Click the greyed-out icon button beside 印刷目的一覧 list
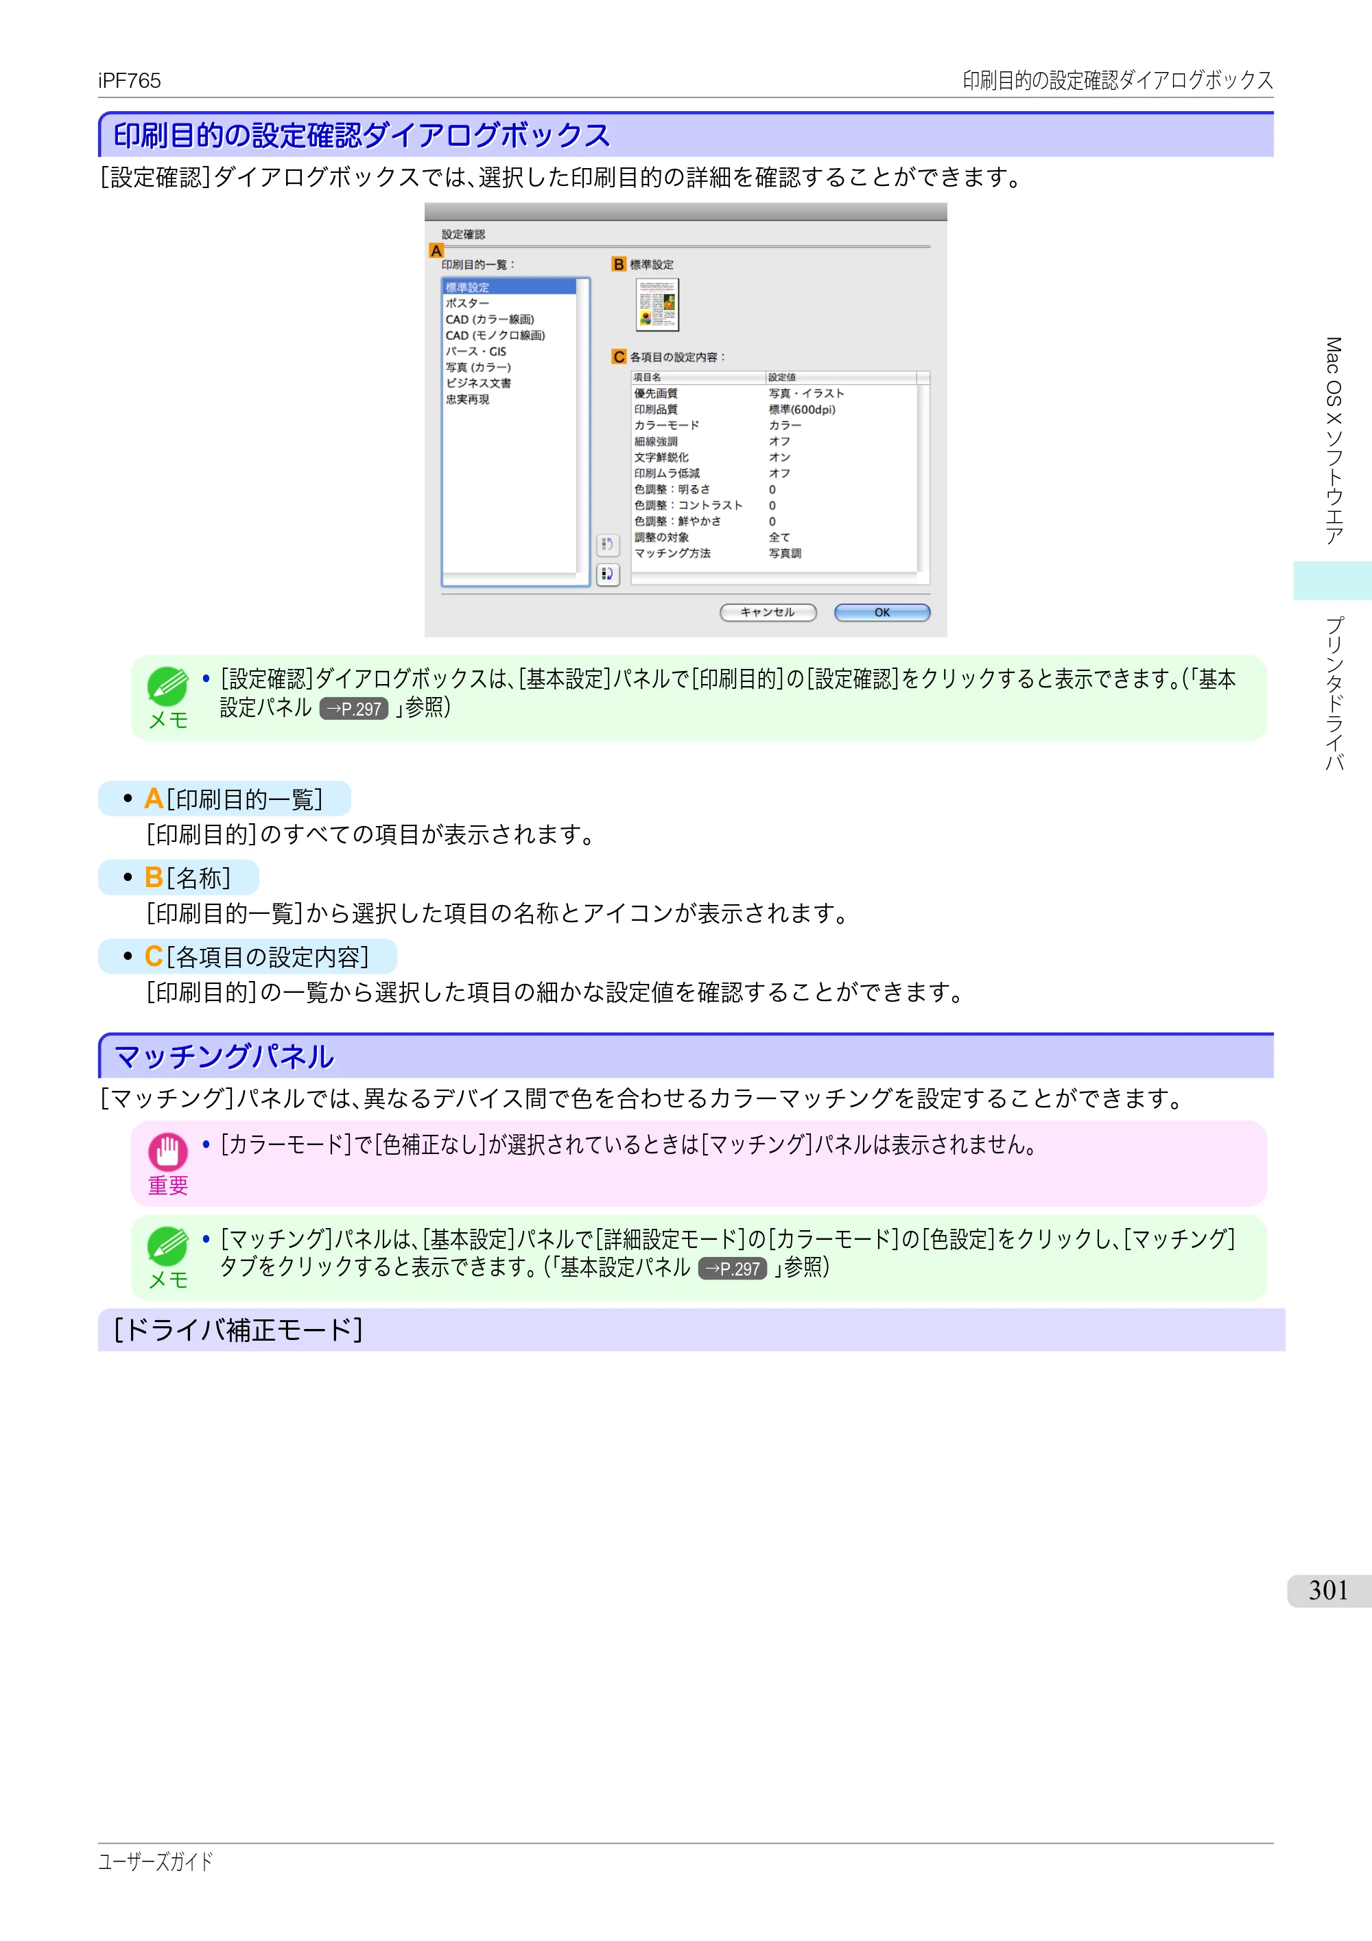This screenshot has height=1941, width=1372. [x=607, y=545]
